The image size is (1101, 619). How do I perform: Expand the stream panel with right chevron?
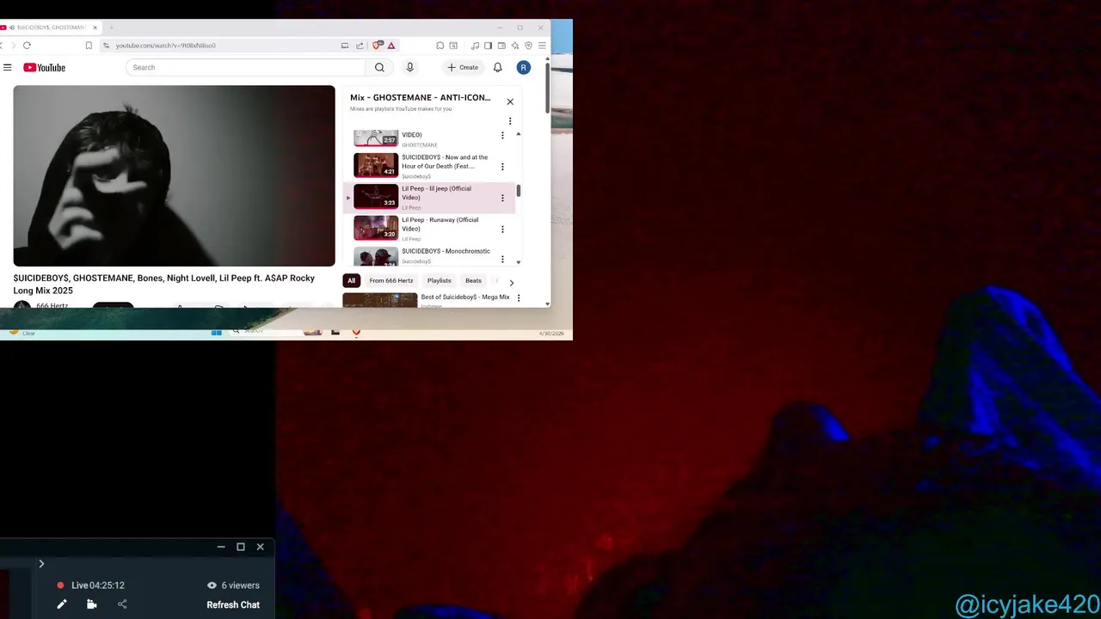tap(41, 564)
